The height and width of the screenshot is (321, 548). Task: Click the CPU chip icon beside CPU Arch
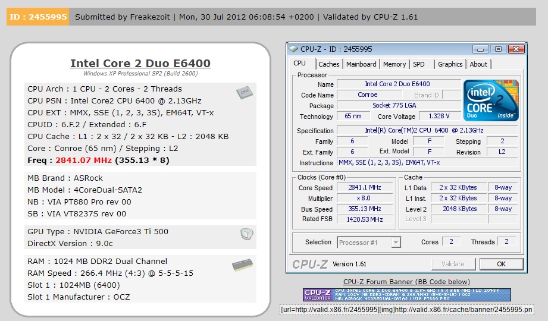[245, 93]
